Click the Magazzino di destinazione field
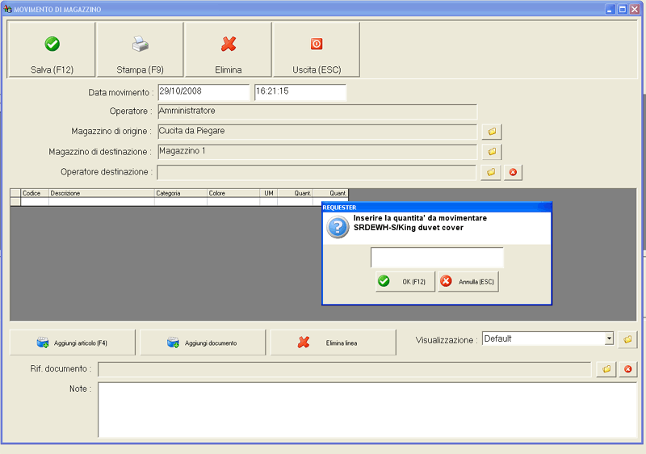Viewport: 646px width, 454px height. click(317, 152)
